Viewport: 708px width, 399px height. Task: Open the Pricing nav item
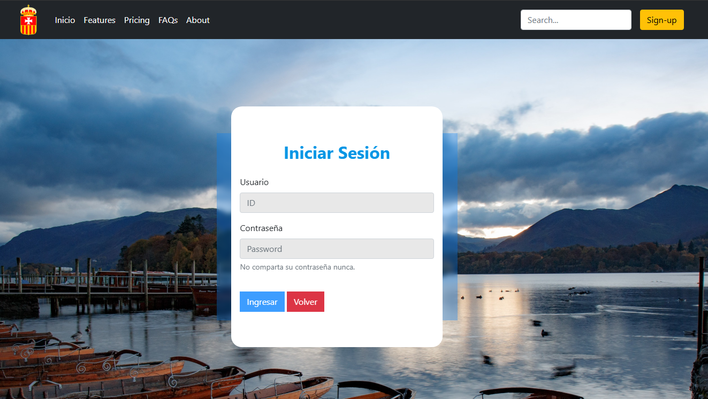click(136, 20)
